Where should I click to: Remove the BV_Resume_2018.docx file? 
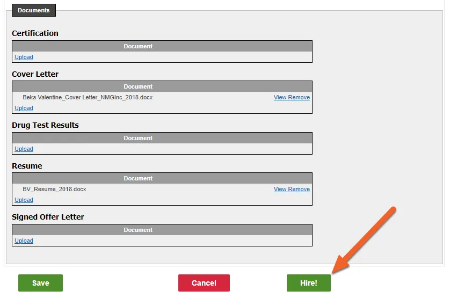[299, 189]
